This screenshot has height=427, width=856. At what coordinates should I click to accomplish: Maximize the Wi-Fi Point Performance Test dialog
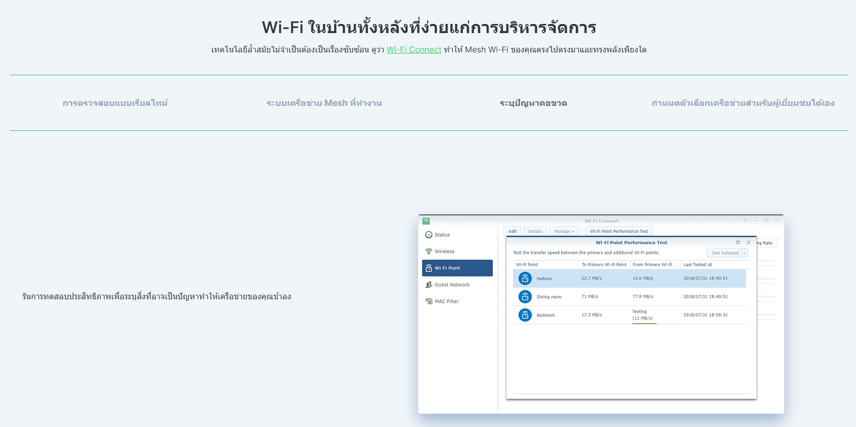(x=737, y=242)
